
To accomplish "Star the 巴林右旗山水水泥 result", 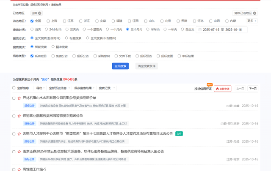I will coord(19,98).
